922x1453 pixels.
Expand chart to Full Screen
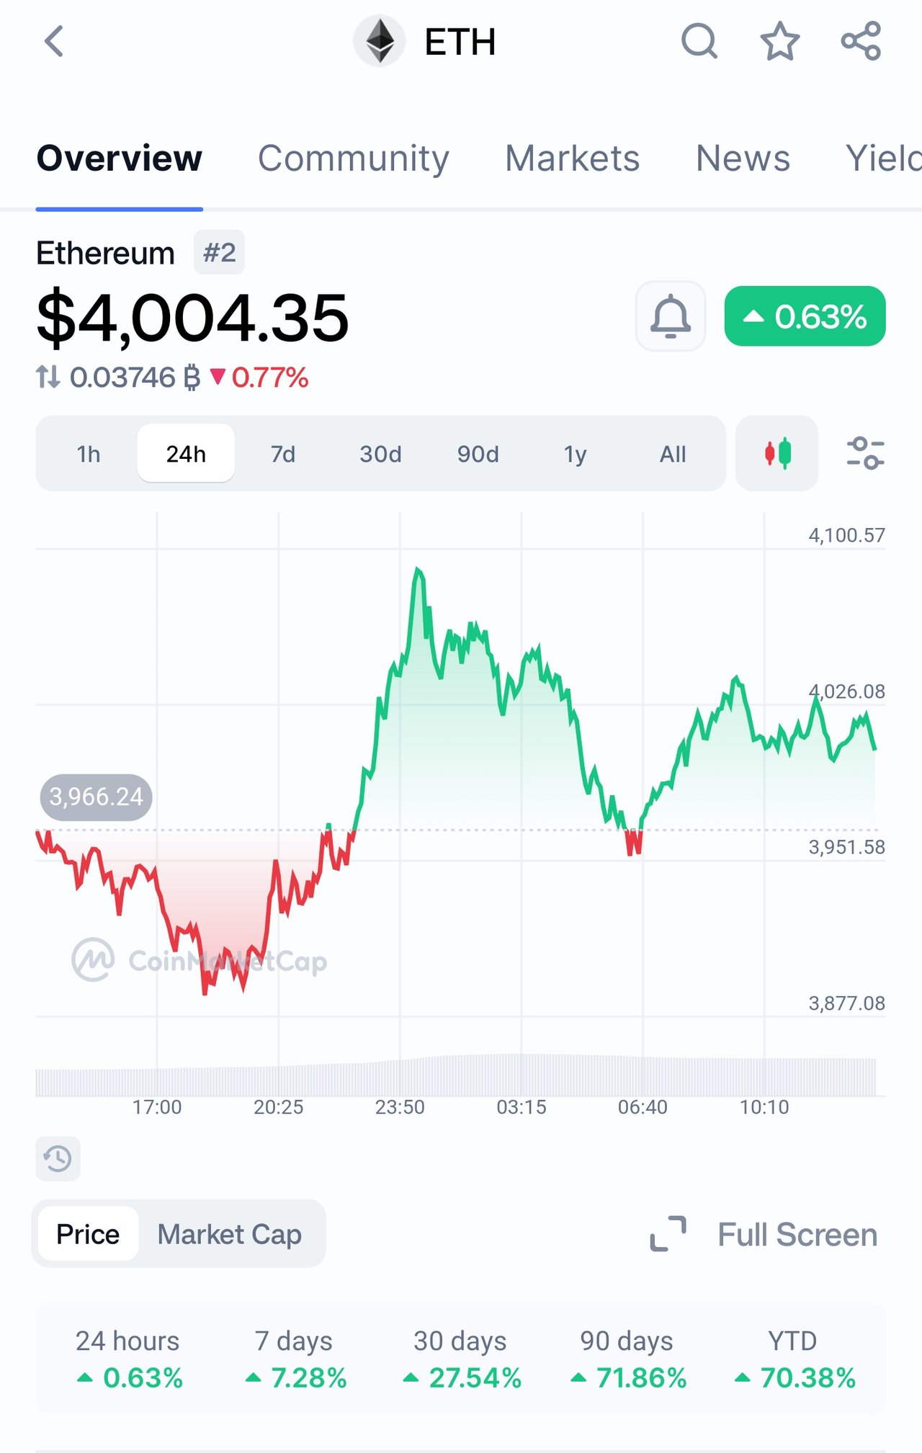[x=764, y=1234]
